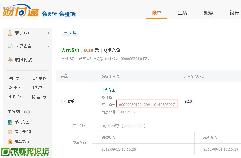
Task: Click the 交易查询 list icon
Action: point(10,46)
